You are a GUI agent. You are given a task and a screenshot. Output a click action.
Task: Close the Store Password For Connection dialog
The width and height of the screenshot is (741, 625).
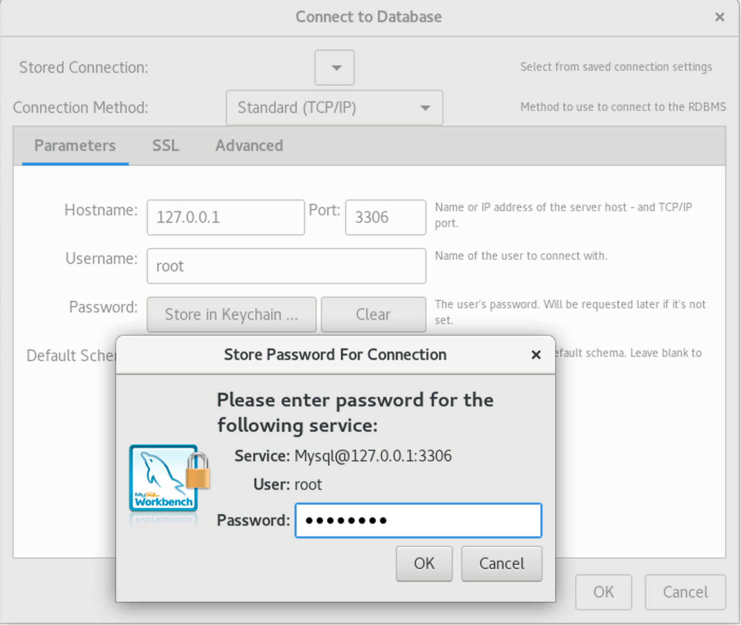(x=536, y=355)
